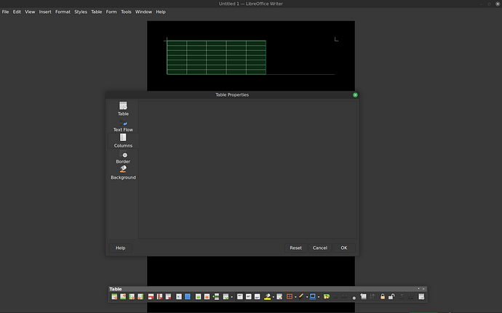
Task: Click the Border Style pencil icon
Action: pyautogui.click(x=301, y=297)
